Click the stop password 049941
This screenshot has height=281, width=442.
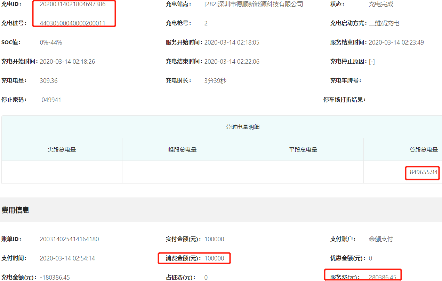[51, 100]
